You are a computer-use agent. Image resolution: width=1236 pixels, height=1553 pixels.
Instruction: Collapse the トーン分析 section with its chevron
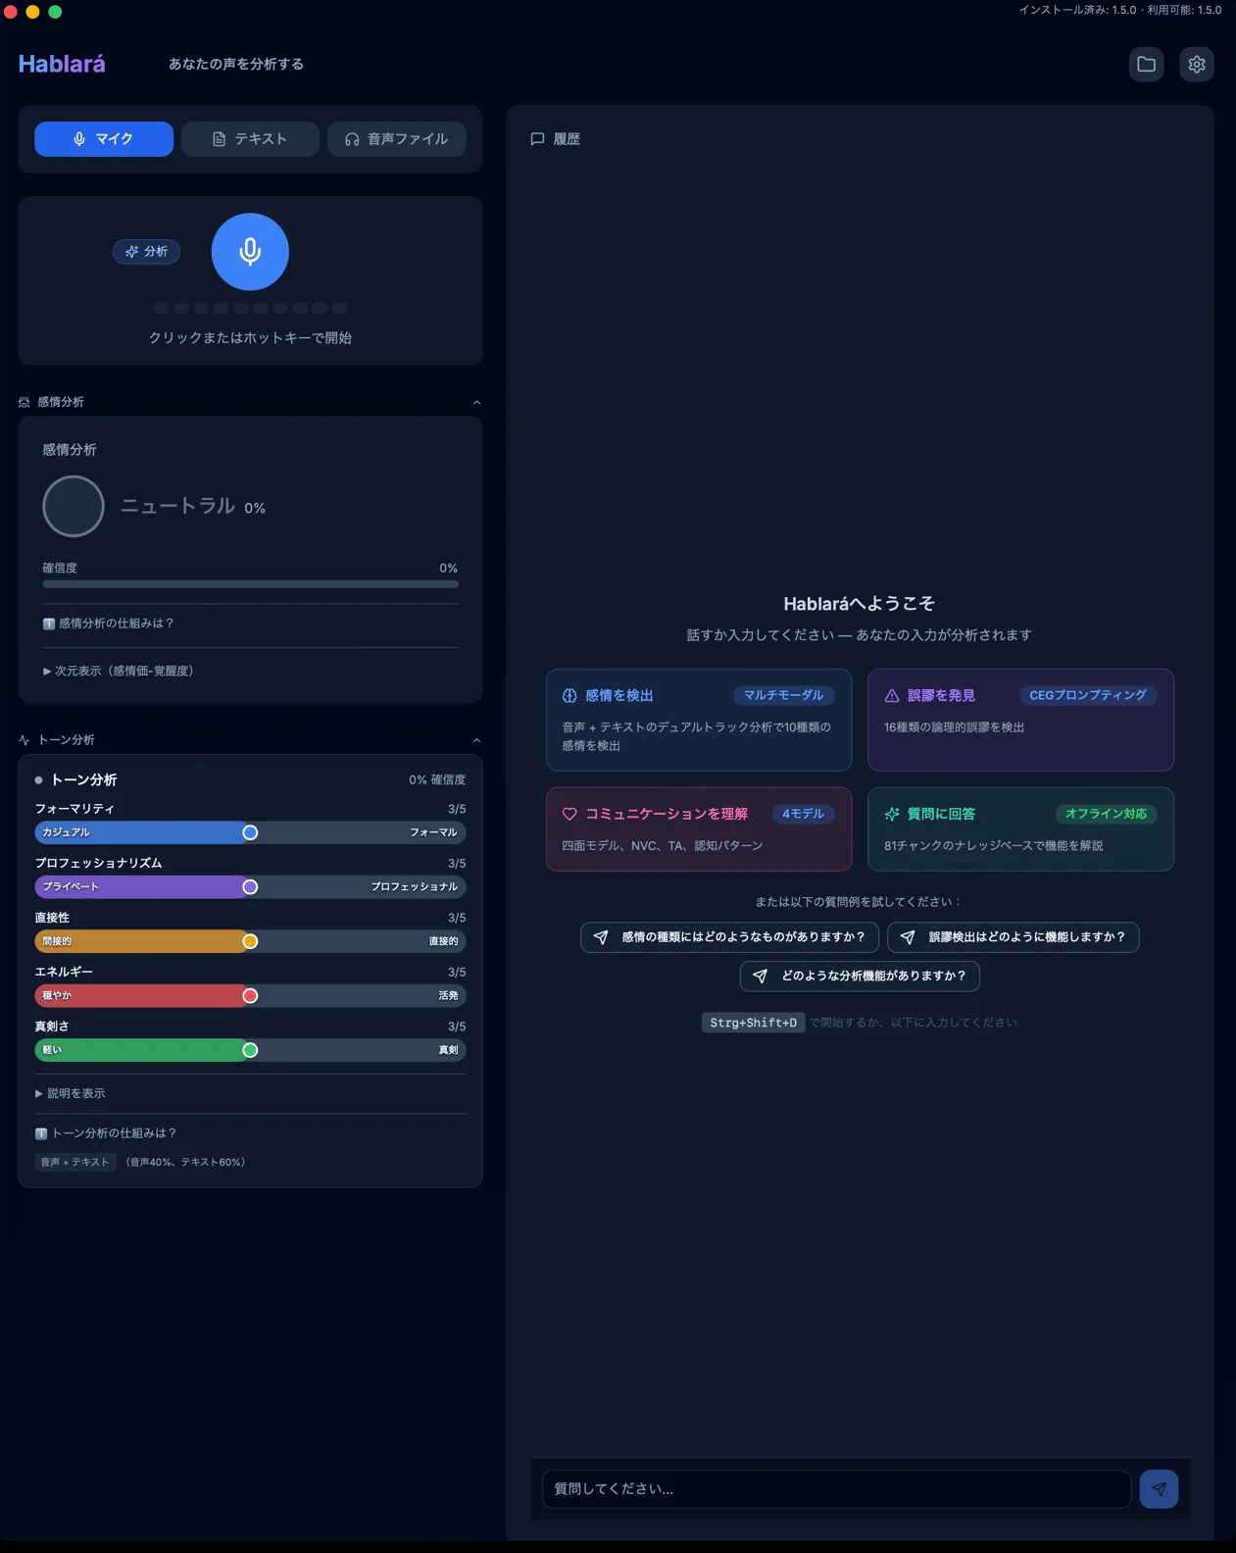click(476, 740)
